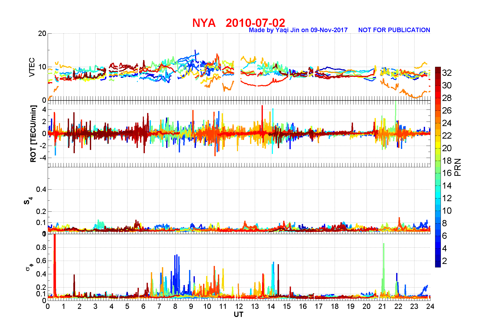Click the colorbar tick label 32
This screenshot has height=334, width=478.
447,73
